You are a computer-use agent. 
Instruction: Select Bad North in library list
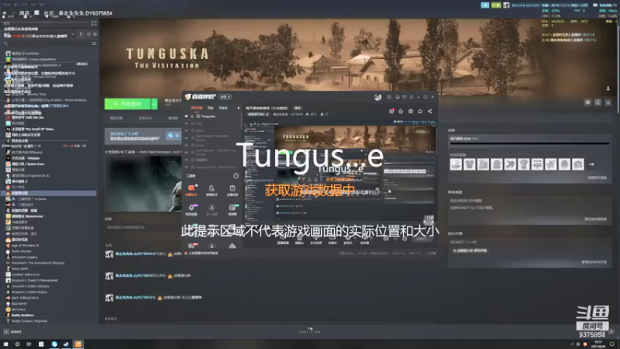[x=19, y=303]
